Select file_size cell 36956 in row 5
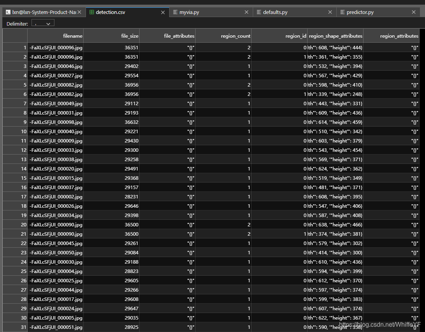This screenshot has height=332, width=425. 111,85
